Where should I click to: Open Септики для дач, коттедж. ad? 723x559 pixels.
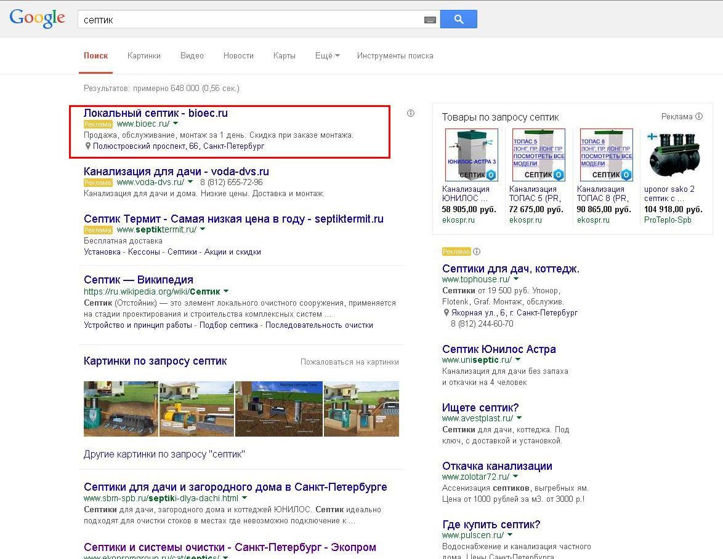511,269
